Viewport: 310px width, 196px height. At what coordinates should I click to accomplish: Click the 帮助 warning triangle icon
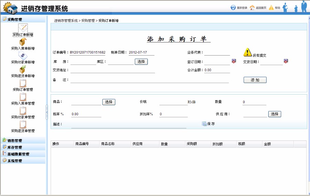click(271, 8)
